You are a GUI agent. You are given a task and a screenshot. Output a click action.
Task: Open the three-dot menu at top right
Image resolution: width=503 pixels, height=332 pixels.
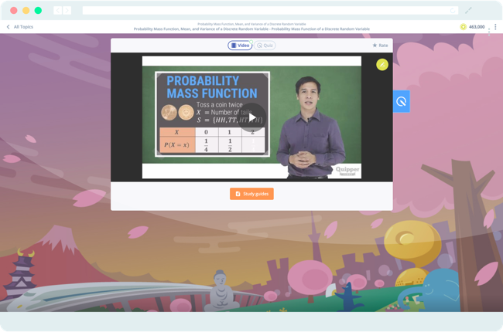click(x=495, y=27)
